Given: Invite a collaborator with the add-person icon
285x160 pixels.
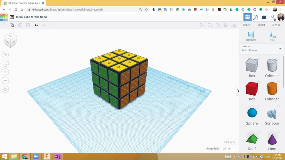Looking at the screenshot, I should tap(273, 17).
